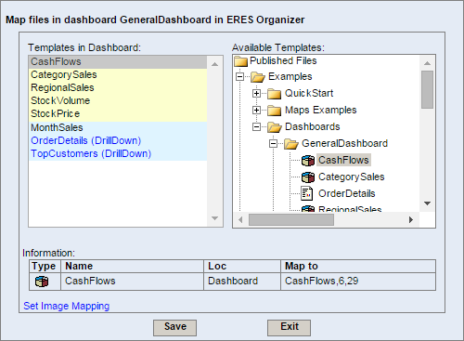The width and height of the screenshot is (464, 341).
Task: Click the QuickStart folder icon
Action: 274,94
